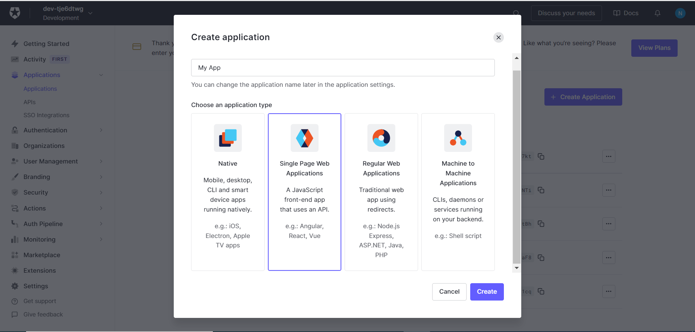Click the Discuss your needs button
Screen dimensions: 695x332
pos(566,13)
